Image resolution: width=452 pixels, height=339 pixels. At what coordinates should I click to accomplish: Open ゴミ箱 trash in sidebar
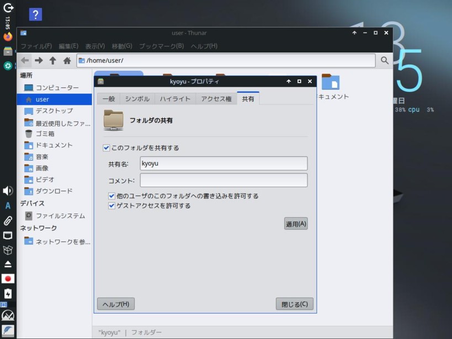(45, 134)
